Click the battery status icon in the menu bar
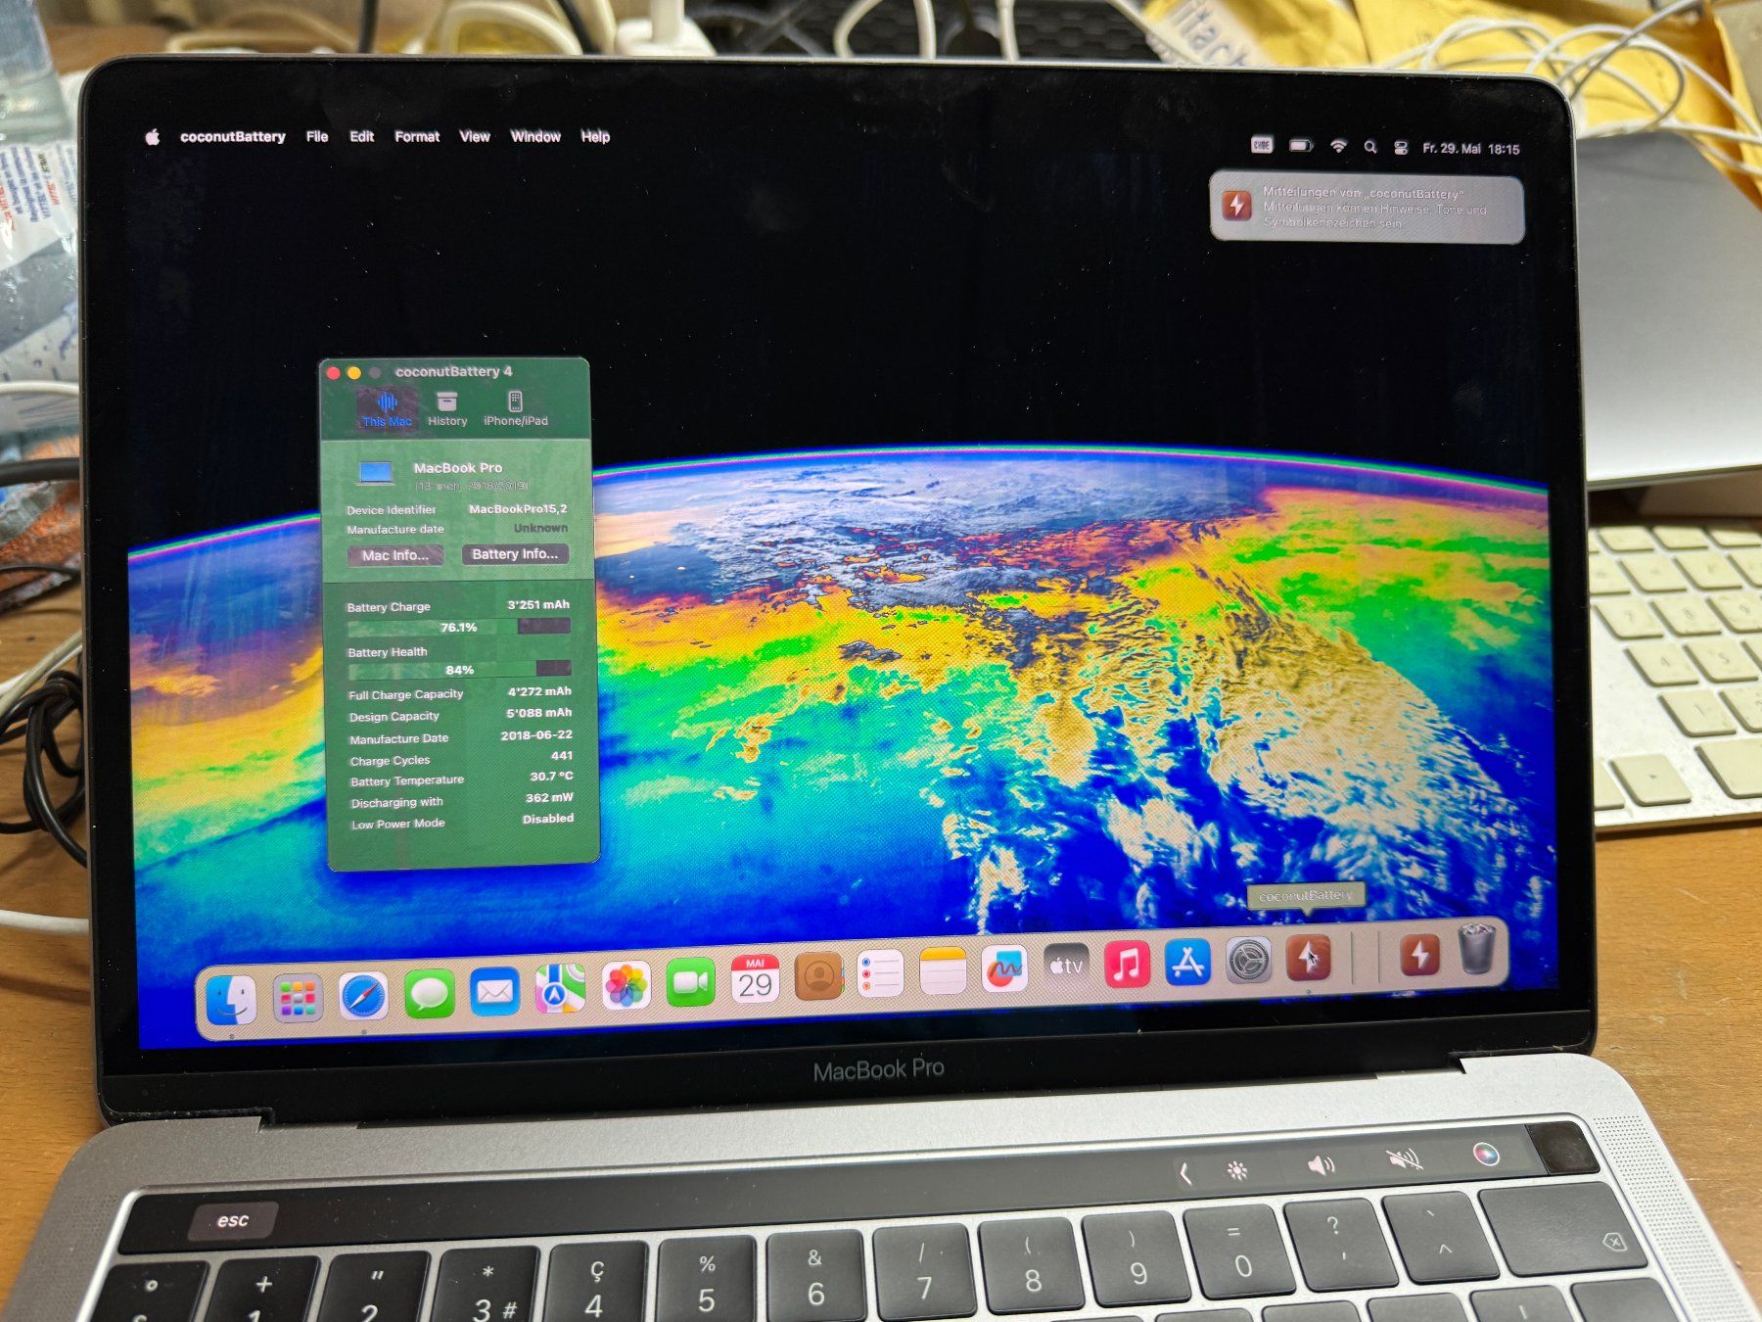The image size is (1762, 1322). [x=1301, y=146]
